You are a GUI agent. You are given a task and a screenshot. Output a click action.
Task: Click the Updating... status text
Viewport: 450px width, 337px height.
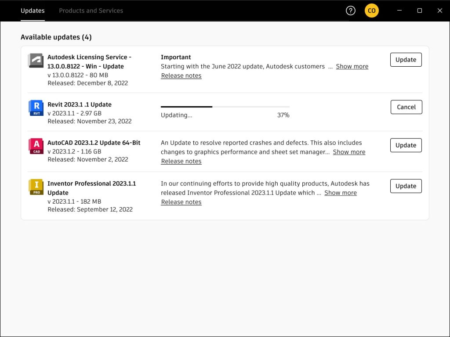pos(176,115)
